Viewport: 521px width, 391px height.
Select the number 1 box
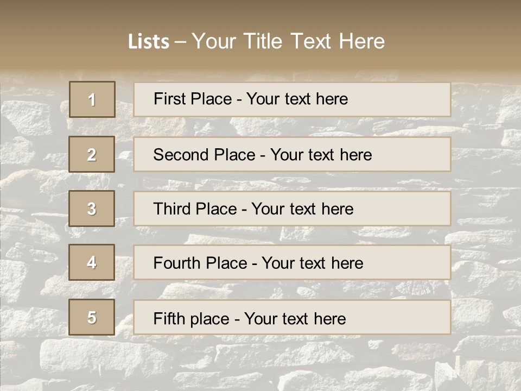point(92,99)
